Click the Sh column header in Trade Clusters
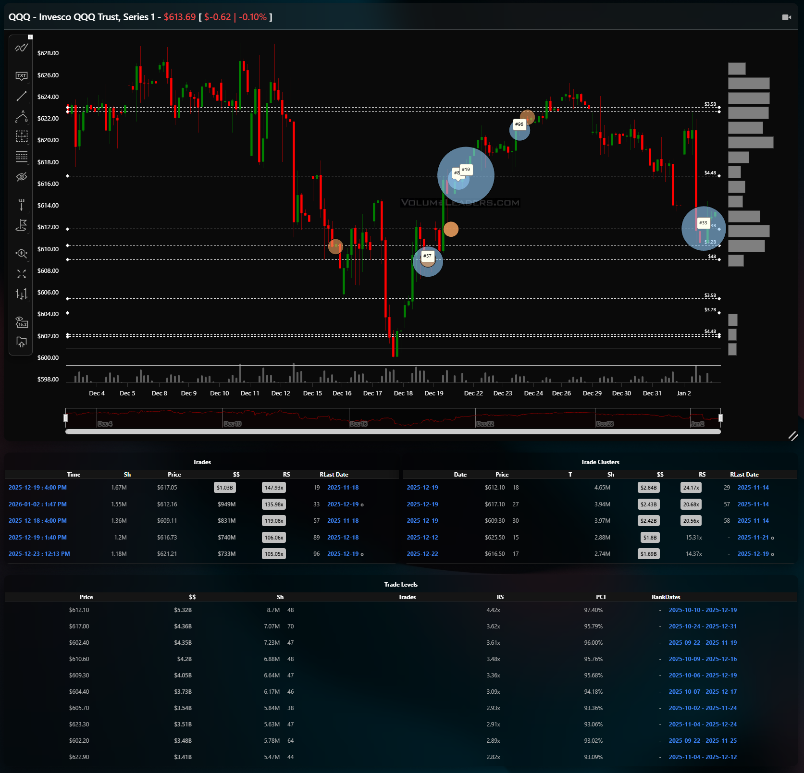Viewport: 804px width, 773px height. [611, 475]
